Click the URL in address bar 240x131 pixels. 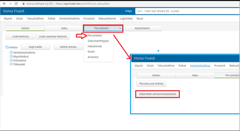tap(82, 4)
